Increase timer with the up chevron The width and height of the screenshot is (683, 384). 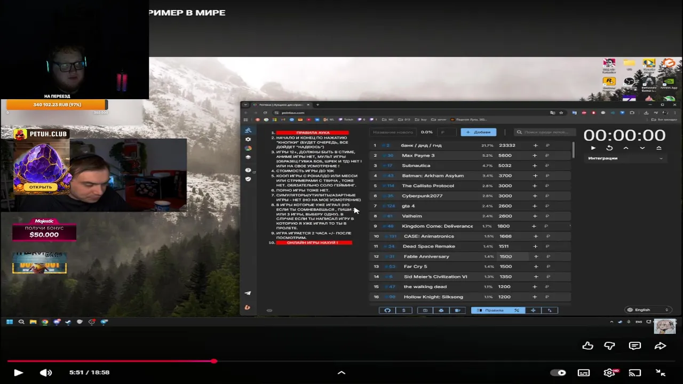click(x=626, y=148)
